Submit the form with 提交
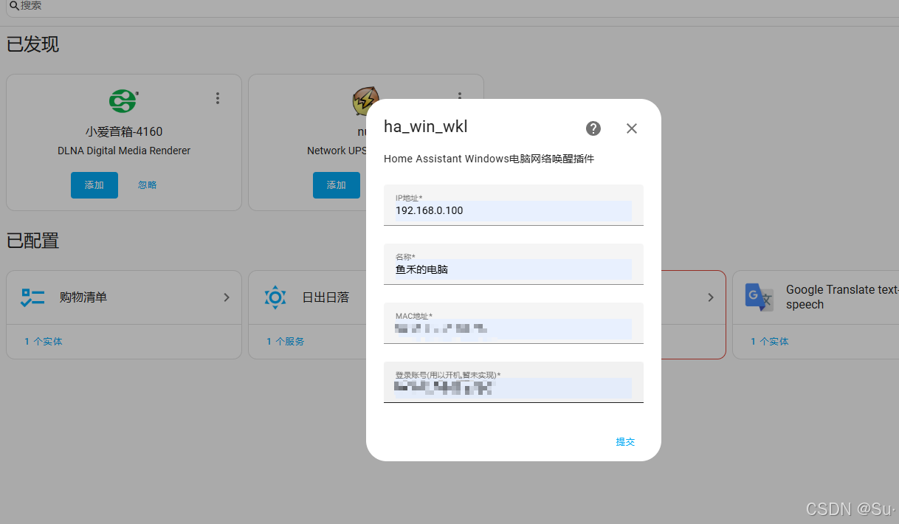 625,442
